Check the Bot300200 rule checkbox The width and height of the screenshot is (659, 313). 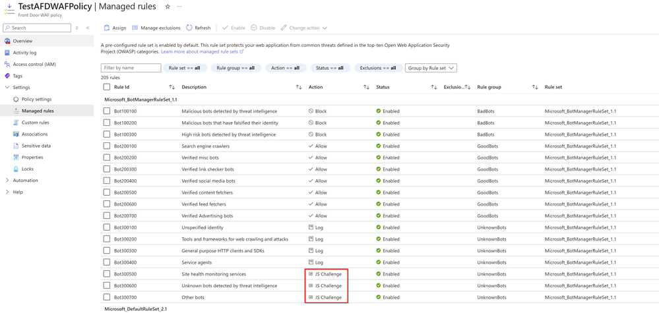click(107, 239)
